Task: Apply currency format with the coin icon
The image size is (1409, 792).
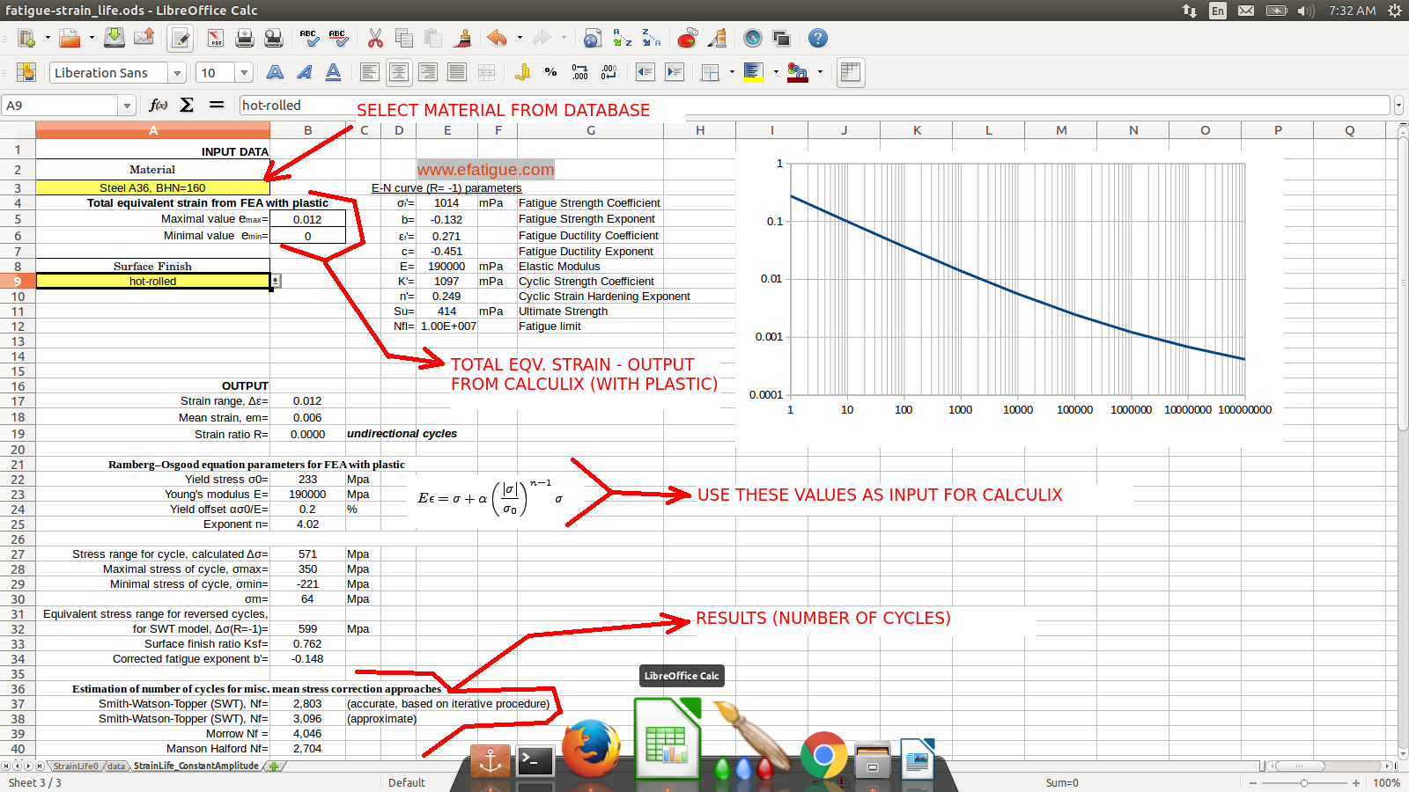Action: point(522,72)
